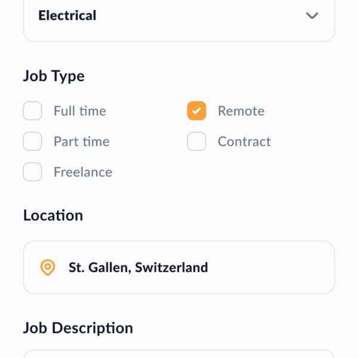Image resolution: width=358 pixels, height=358 pixels.
Task: Click the orange location pin icon
Action: (x=48, y=267)
